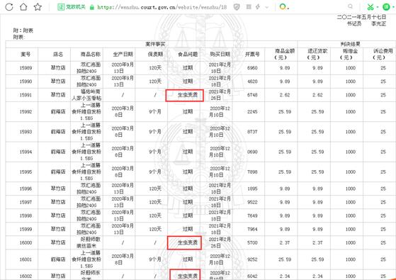Click 生虫变质 food issue in row 16000
396x280 pixels.
pyautogui.click(x=188, y=242)
